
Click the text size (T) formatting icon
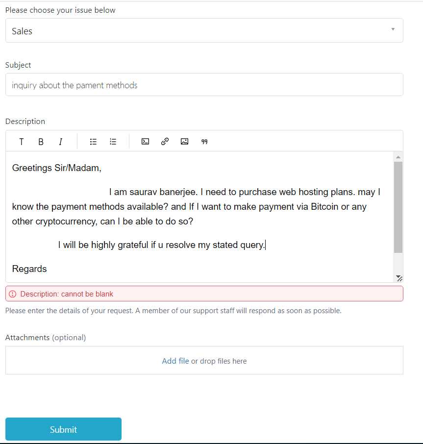(22, 142)
